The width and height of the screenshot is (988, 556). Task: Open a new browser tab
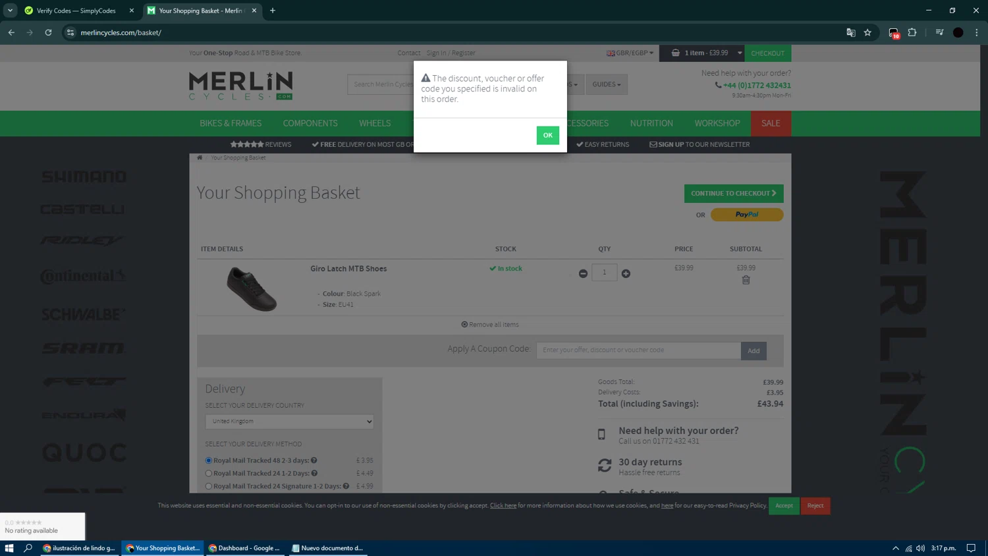[273, 11]
